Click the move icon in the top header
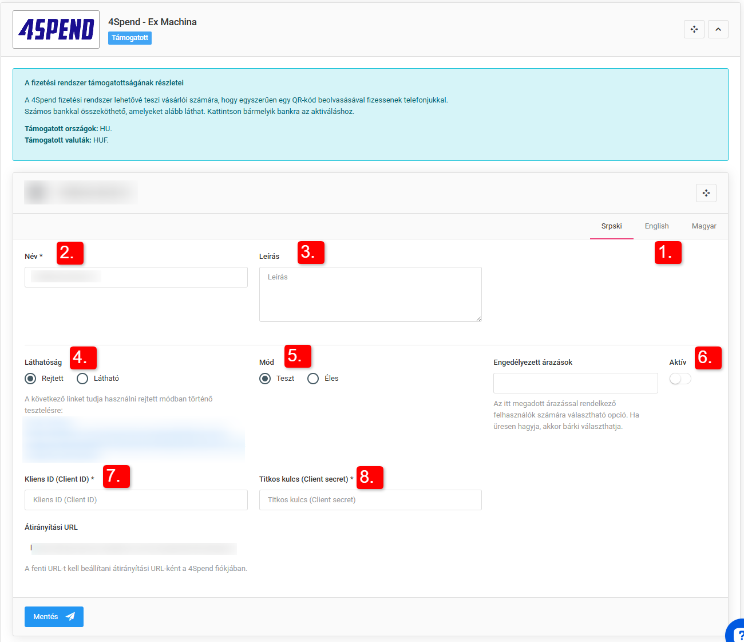The width and height of the screenshot is (744, 642). 694,29
